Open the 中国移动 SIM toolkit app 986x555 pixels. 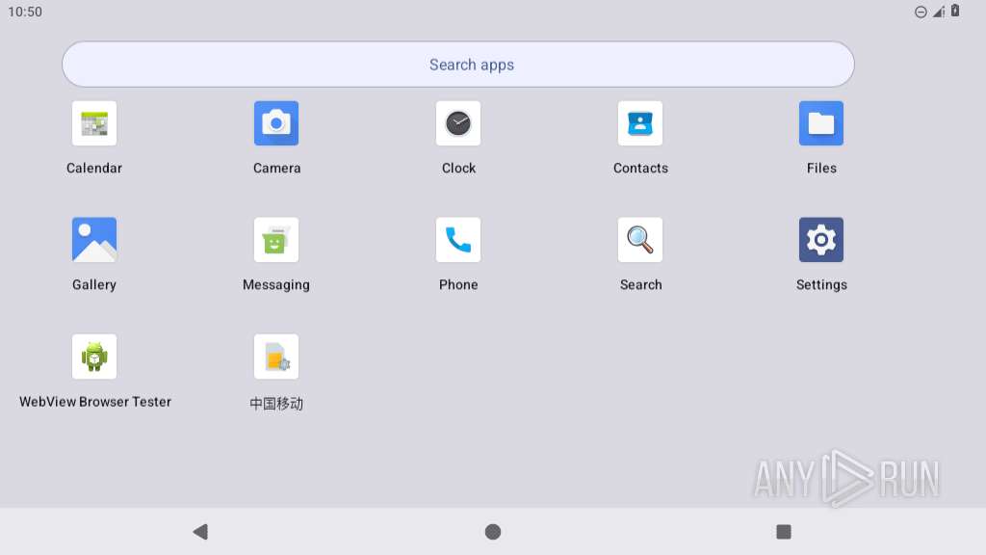(276, 357)
